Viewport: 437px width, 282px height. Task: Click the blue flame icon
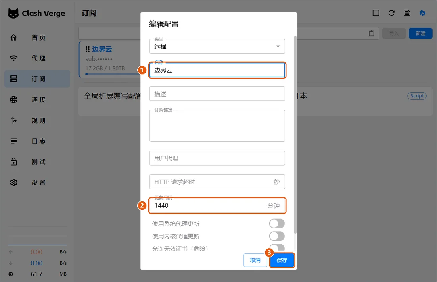pyautogui.click(x=422, y=13)
